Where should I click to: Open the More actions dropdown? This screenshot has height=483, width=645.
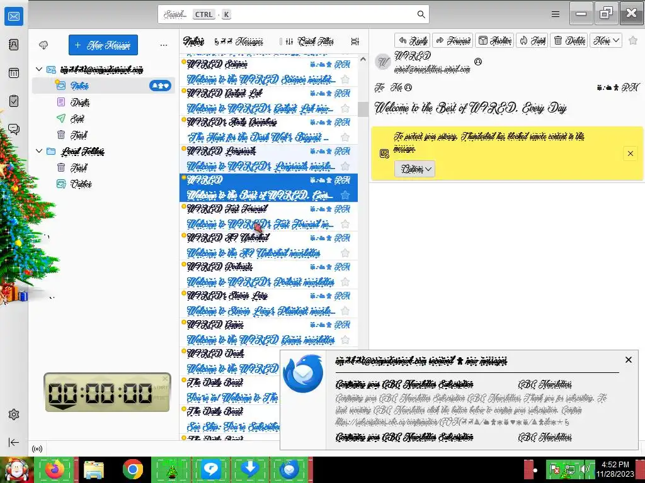click(606, 40)
